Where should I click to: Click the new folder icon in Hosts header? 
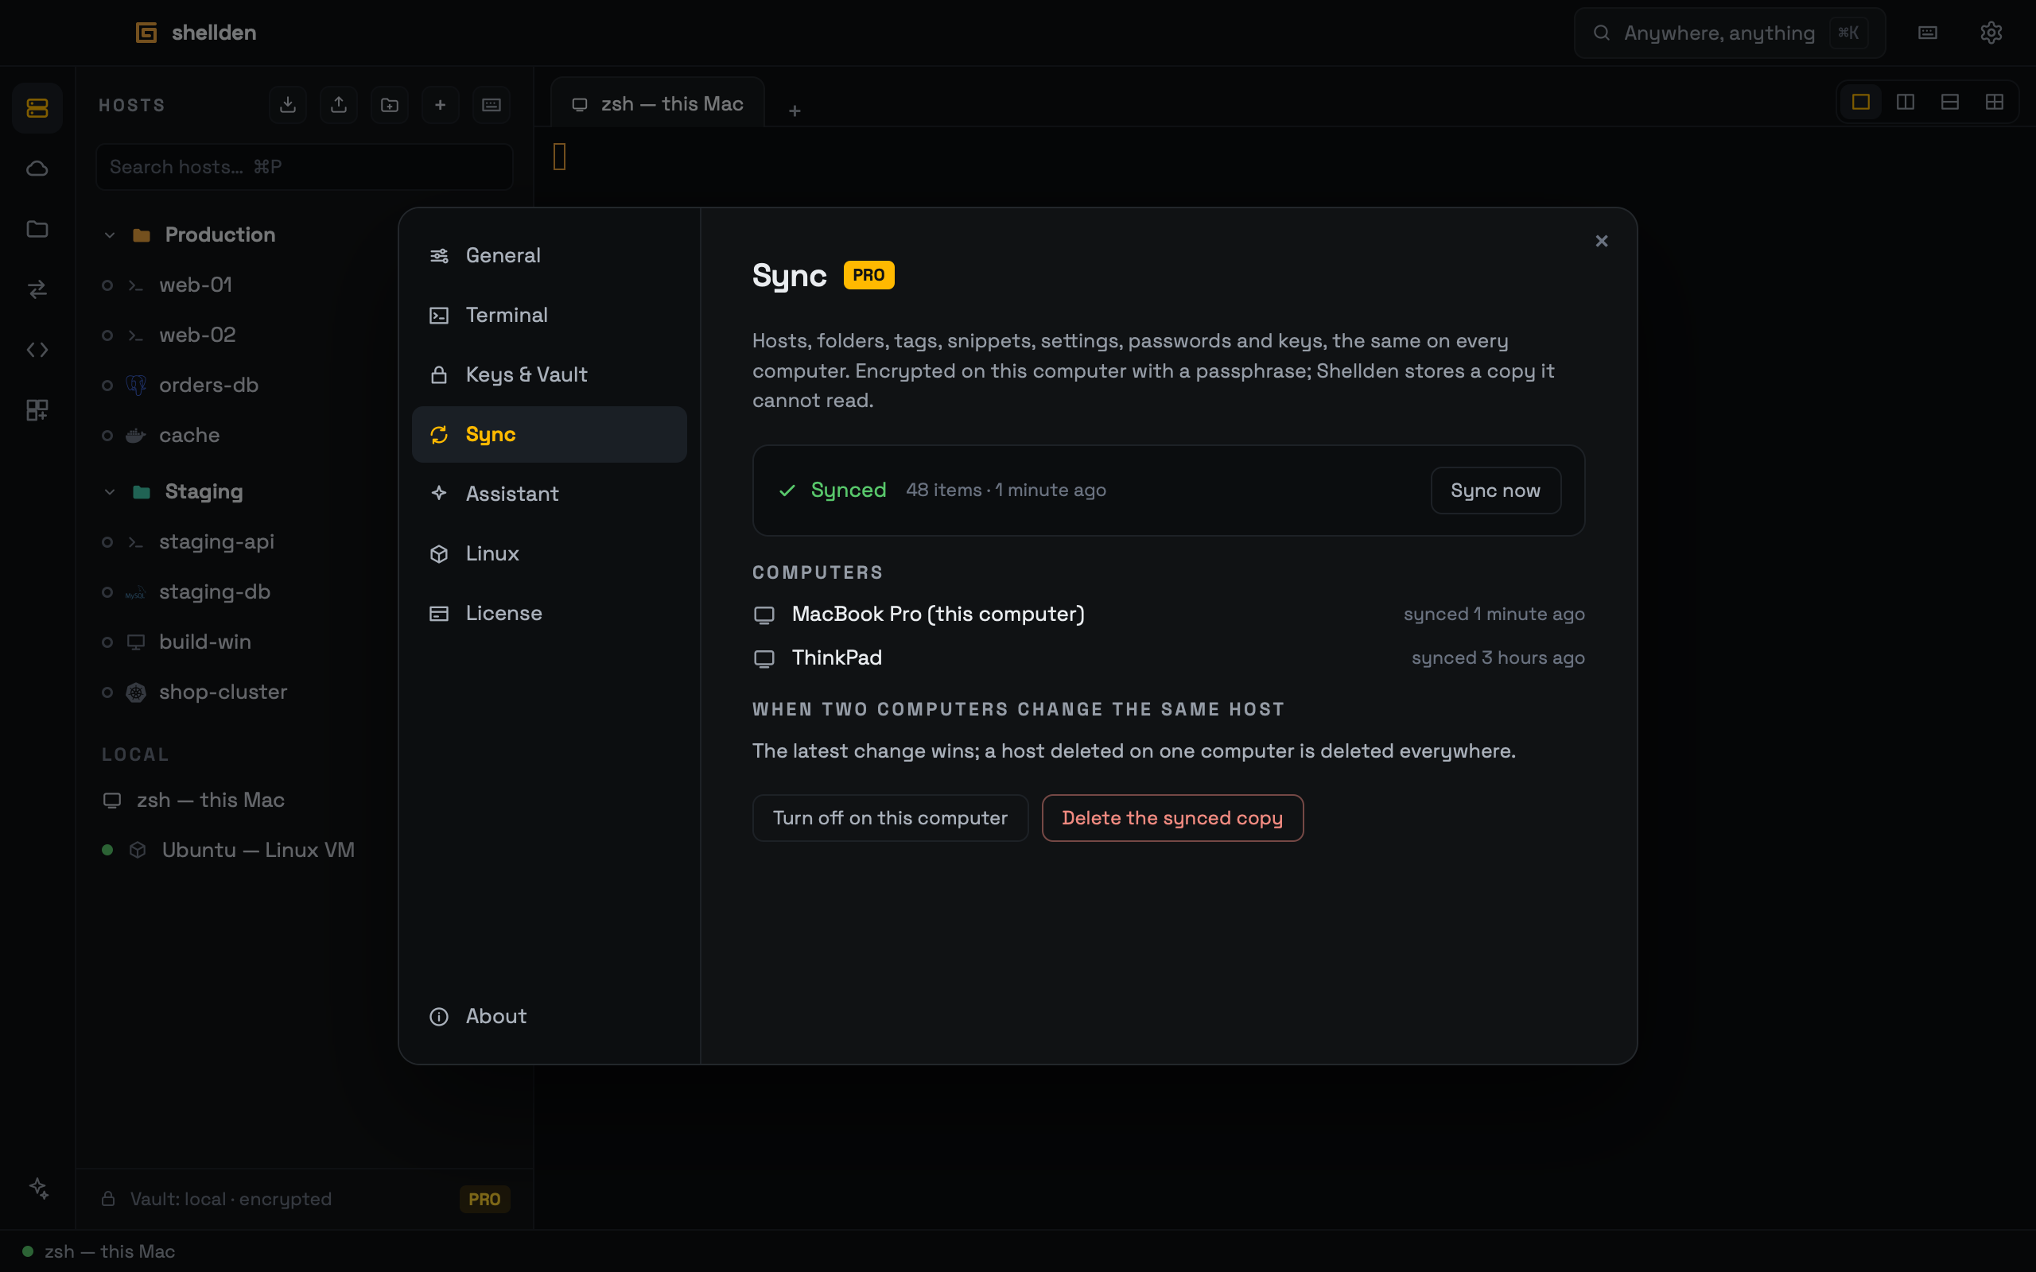click(x=390, y=104)
